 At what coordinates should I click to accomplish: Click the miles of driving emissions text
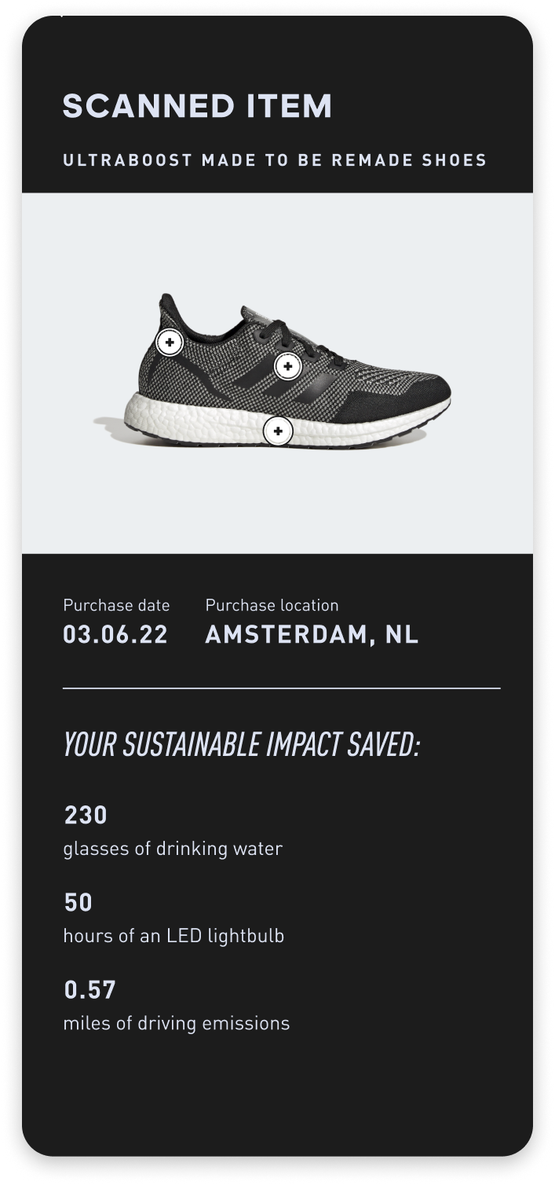tap(176, 1023)
